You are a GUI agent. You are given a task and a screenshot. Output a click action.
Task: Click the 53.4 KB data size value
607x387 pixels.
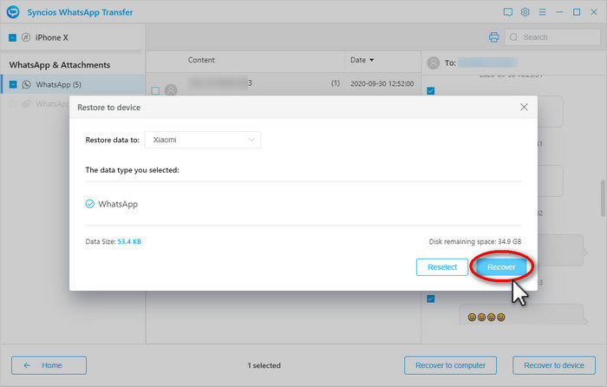click(x=129, y=241)
